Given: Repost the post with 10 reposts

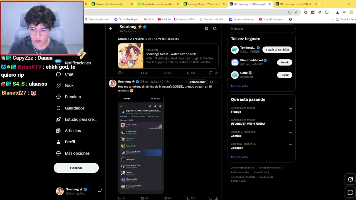Looking at the screenshot, I should coord(144,198).
